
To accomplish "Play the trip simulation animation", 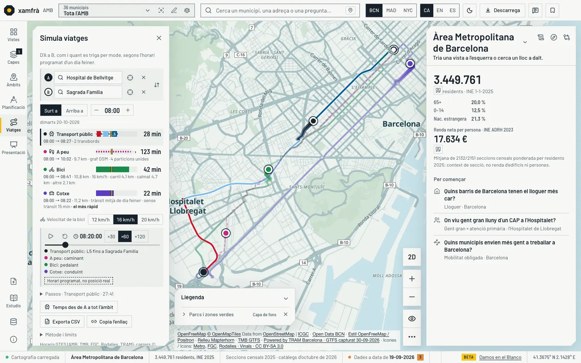I will [x=51, y=236].
